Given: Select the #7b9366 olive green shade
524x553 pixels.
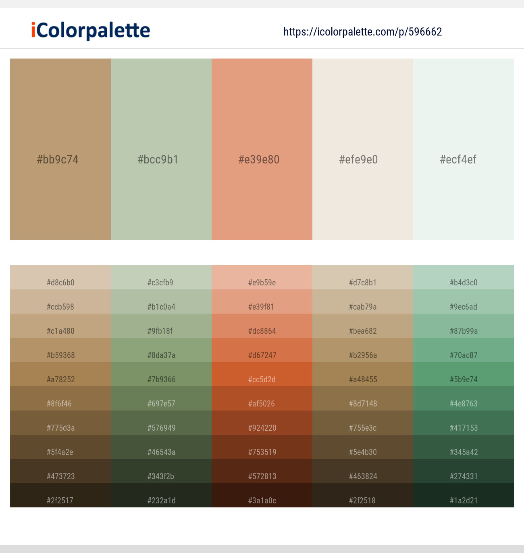Looking at the screenshot, I should tap(161, 374).
